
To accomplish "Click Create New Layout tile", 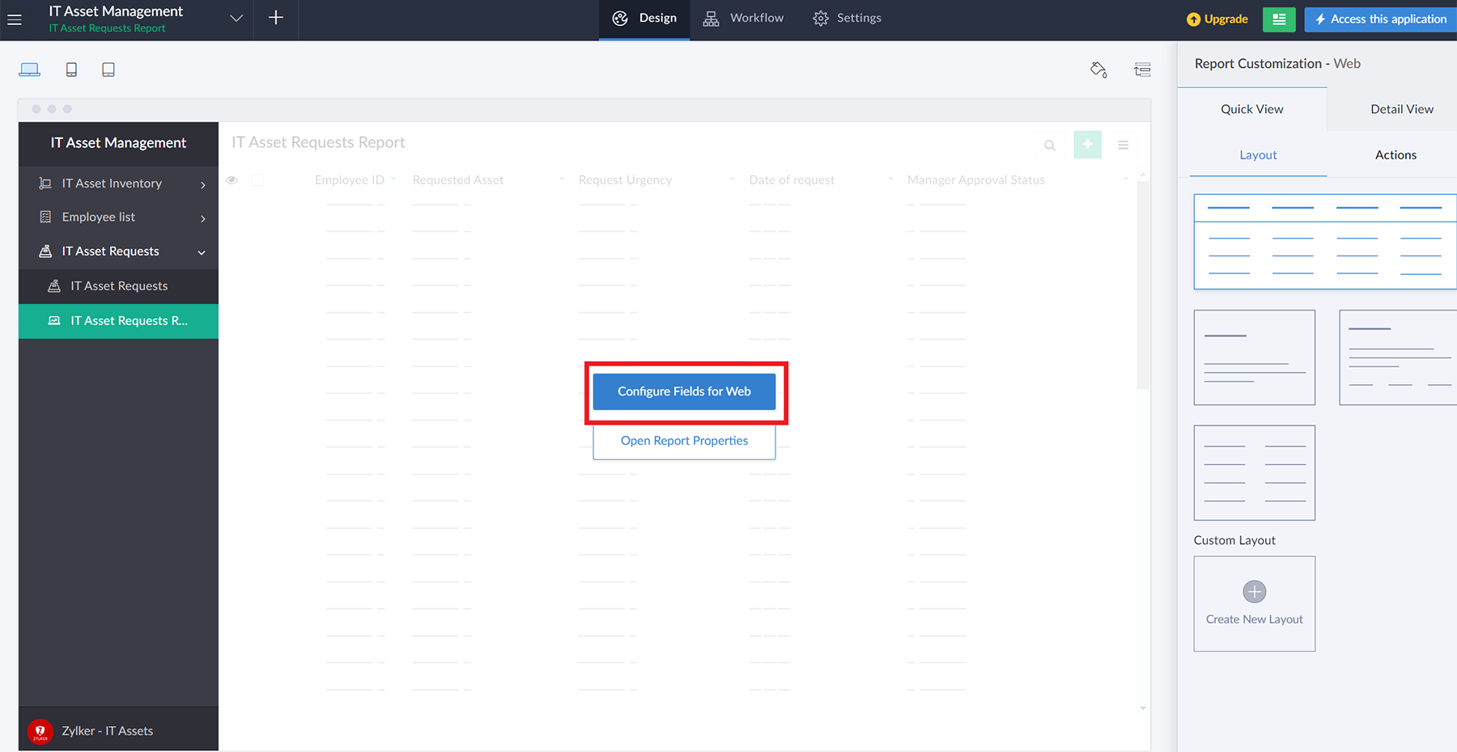I will click(x=1255, y=604).
